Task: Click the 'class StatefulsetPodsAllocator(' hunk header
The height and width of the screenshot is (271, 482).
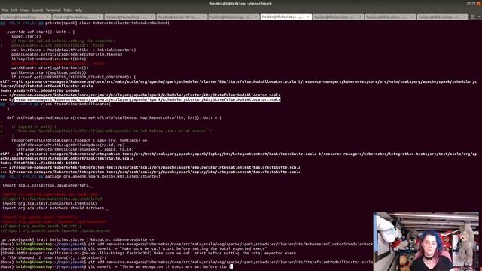Action: click(55, 104)
